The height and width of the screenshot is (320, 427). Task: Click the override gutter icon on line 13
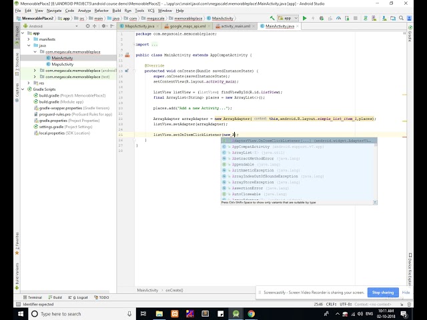127,71
